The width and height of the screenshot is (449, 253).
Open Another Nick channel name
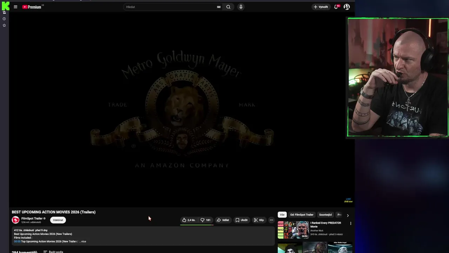[x=317, y=231]
